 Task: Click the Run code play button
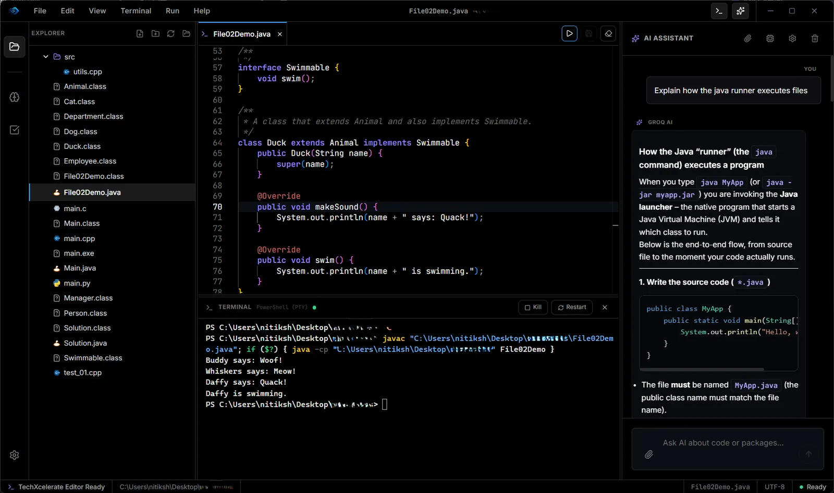tap(569, 33)
